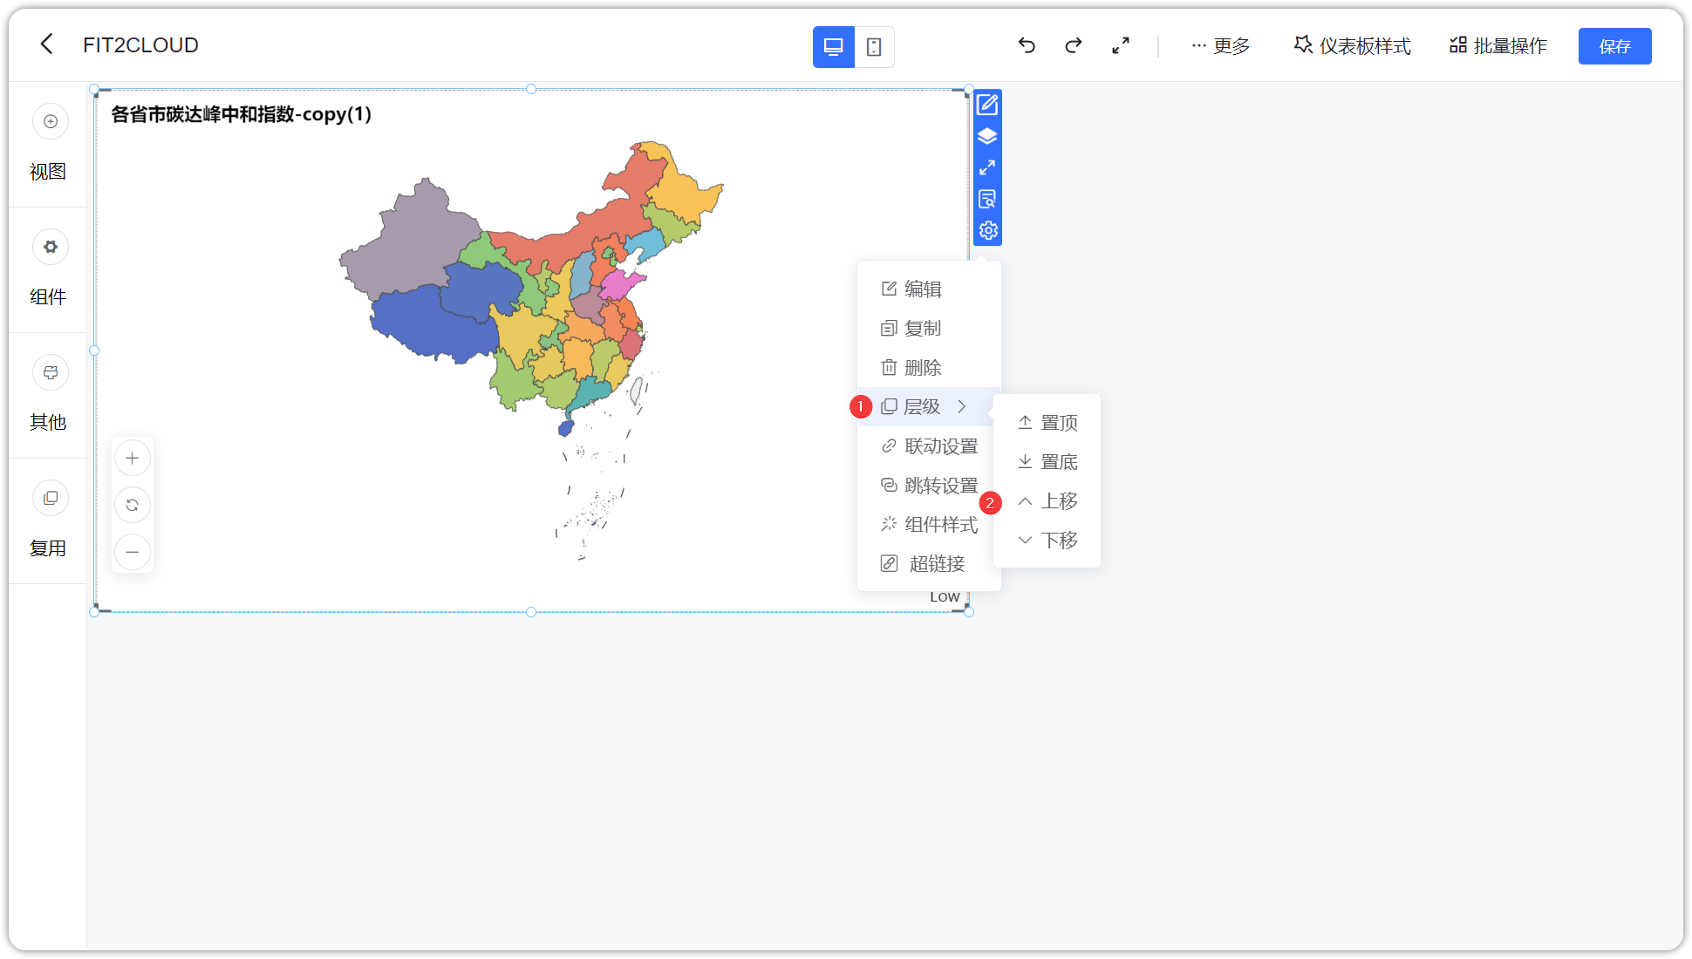Click the chart title 各省市碳达峰中和指数-copy(1)
1692x959 pixels.
[x=242, y=114]
